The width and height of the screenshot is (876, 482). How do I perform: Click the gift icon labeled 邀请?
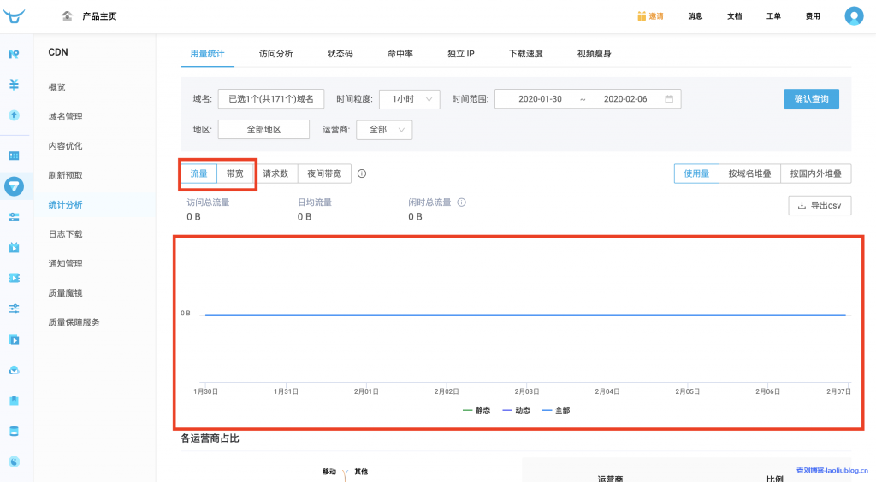[x=642, y=15]
